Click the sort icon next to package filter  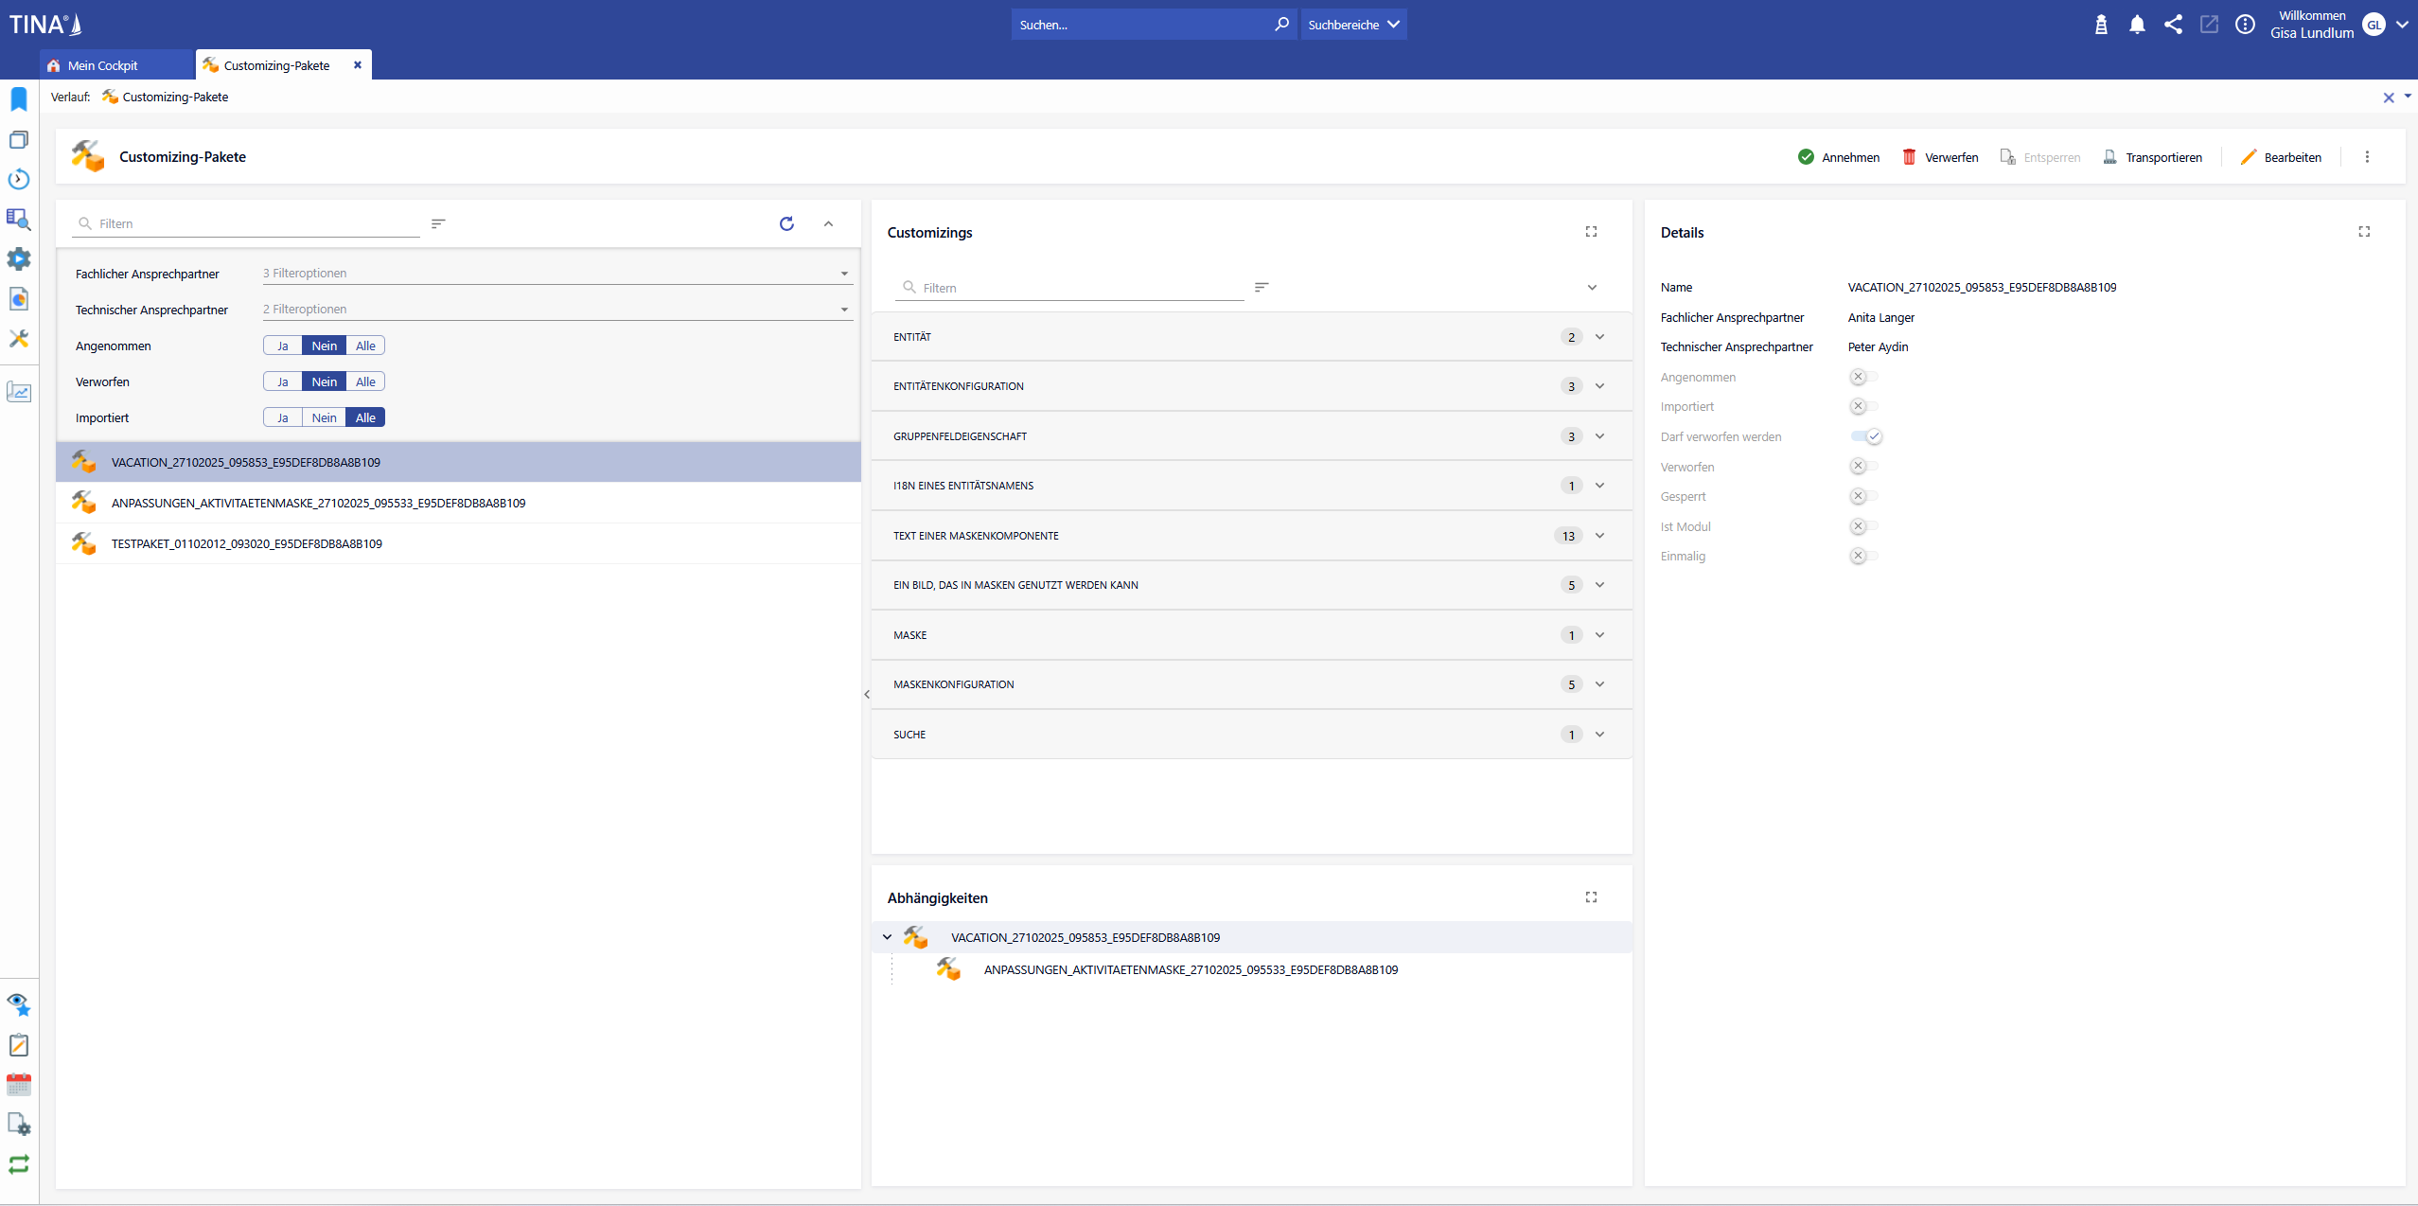pyautogui.click(x=438, y=223)
